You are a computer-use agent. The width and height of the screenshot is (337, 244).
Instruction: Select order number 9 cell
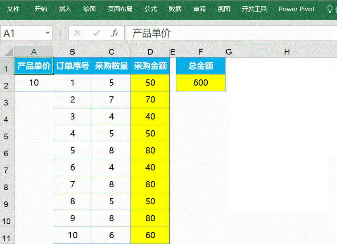click(x=72, y=218)
